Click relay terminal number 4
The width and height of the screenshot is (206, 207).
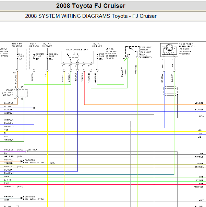click(x=62, y=65)
